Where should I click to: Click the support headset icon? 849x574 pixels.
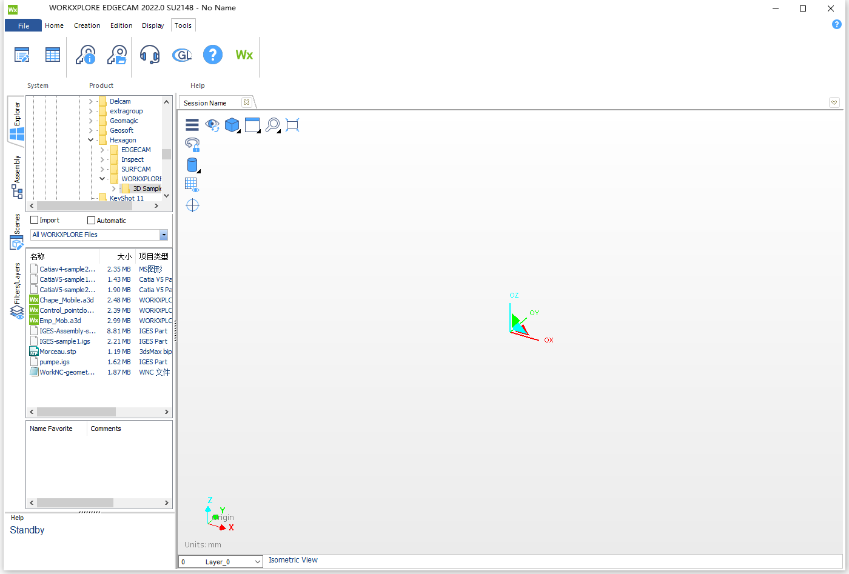coord(150,55)
